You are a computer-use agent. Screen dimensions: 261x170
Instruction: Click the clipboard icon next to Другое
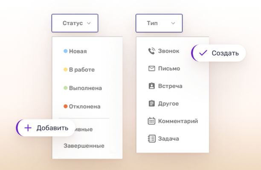click(x=151, y=103)
